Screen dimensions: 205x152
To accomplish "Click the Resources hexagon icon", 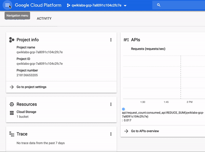I will tap(12, 104).
